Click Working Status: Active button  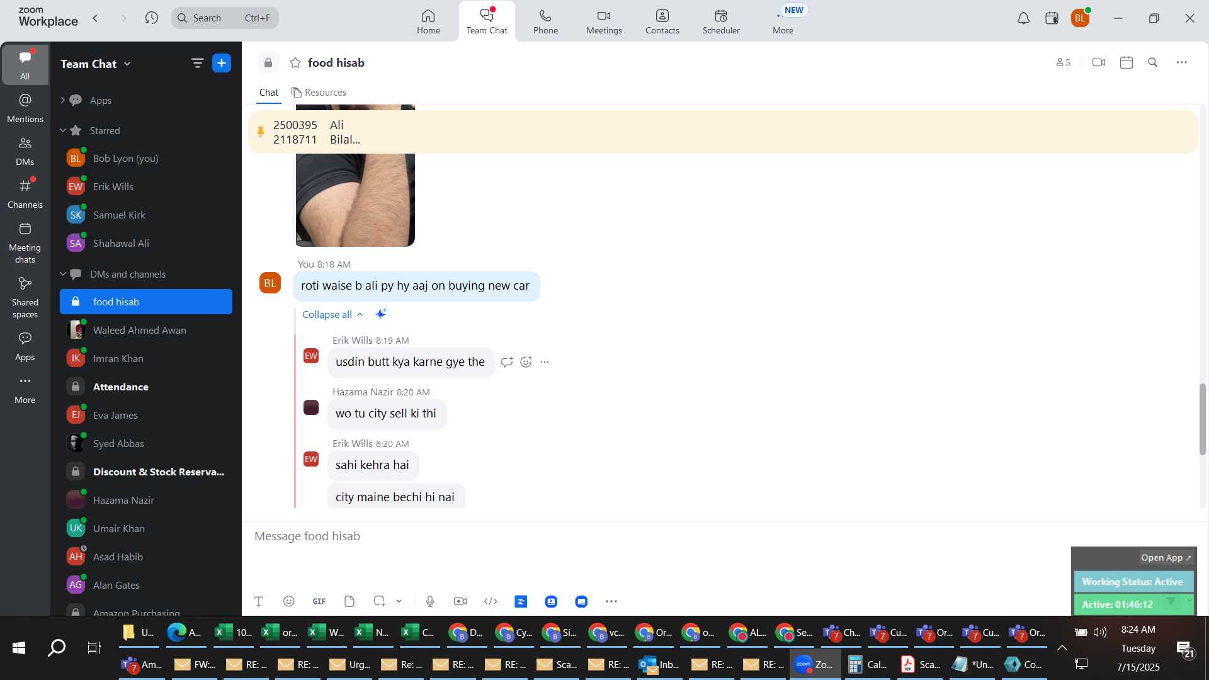(x=1132, y=581)
